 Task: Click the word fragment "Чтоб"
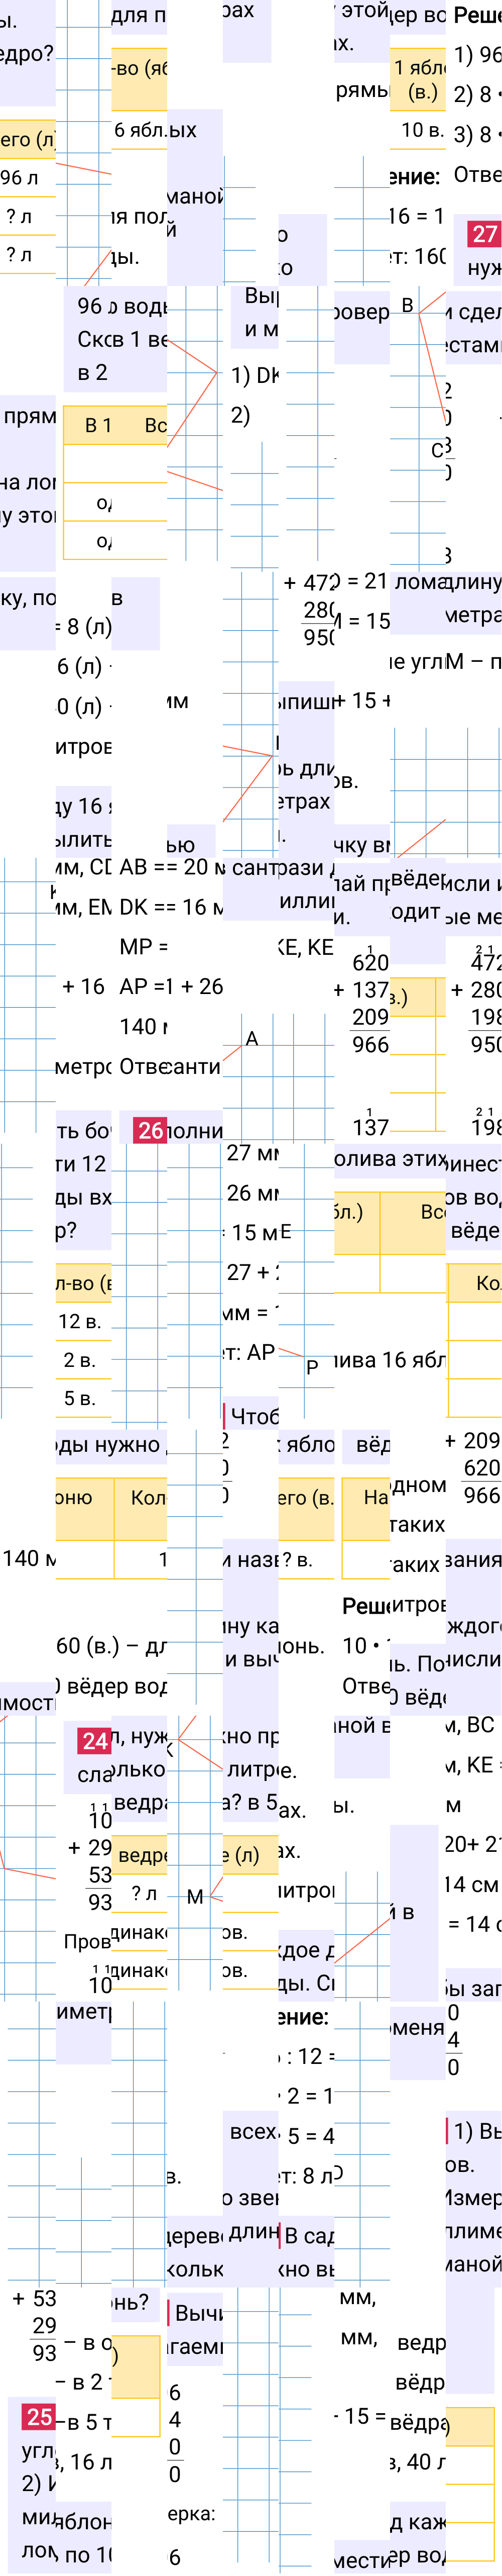[x=254, y=1416]
